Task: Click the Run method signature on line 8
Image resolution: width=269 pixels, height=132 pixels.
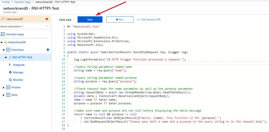Action: pyautogui.click(x=128, y=52)
